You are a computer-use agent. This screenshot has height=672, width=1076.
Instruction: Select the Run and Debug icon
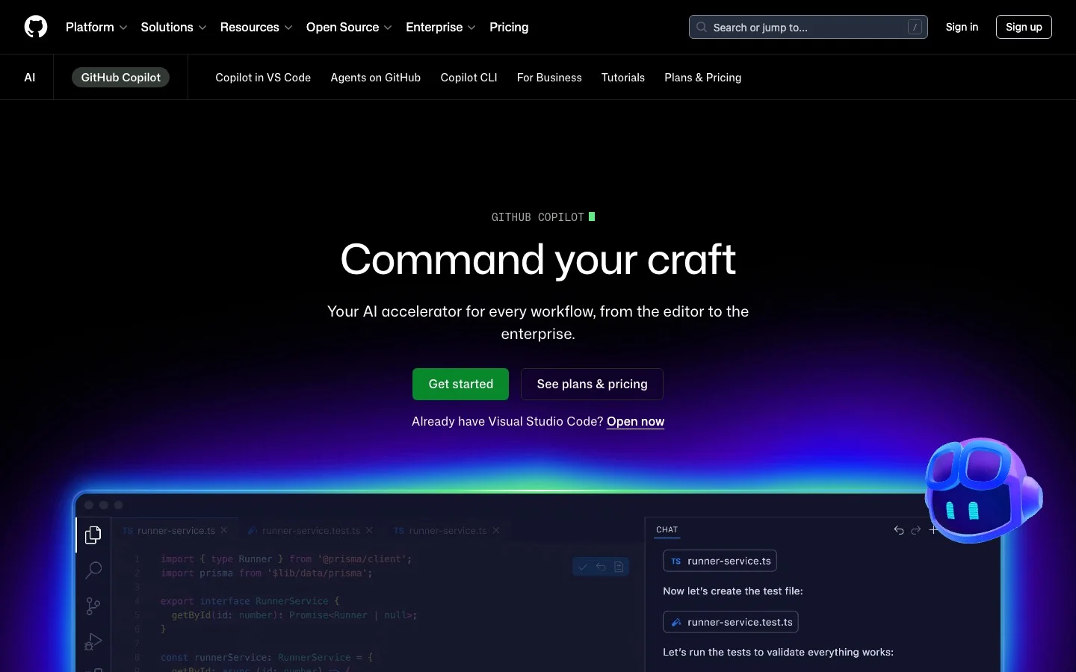93,641
